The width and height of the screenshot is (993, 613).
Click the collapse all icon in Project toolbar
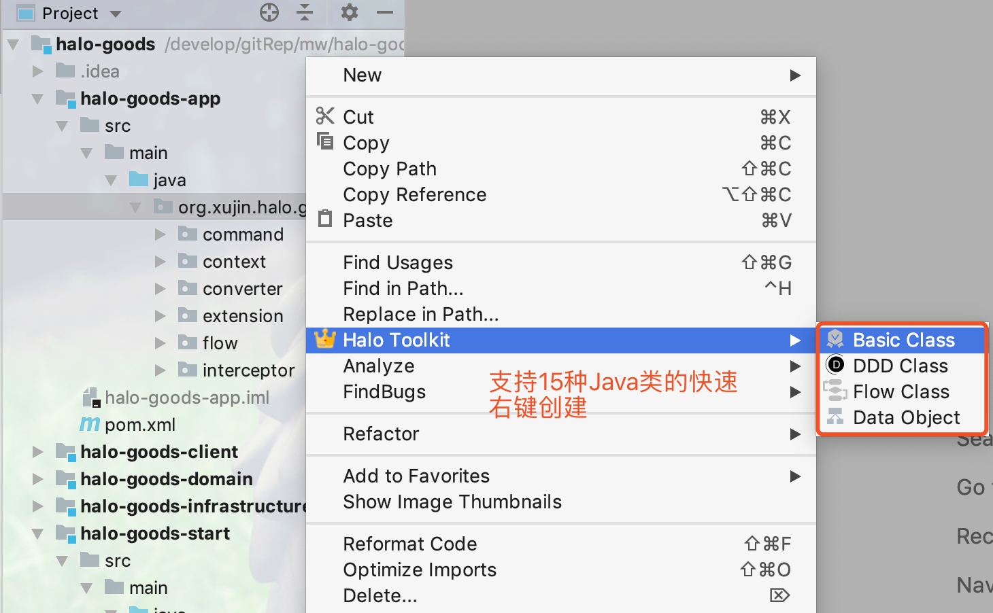(x=305, y=12)
